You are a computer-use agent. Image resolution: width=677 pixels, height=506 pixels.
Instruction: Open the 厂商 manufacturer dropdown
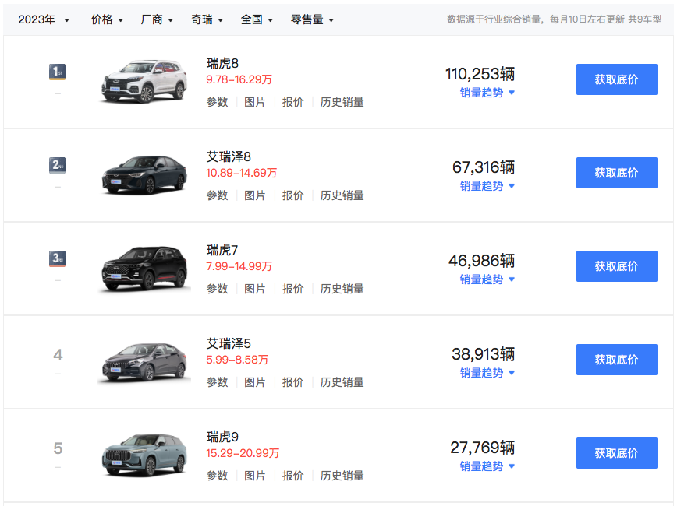157,19
